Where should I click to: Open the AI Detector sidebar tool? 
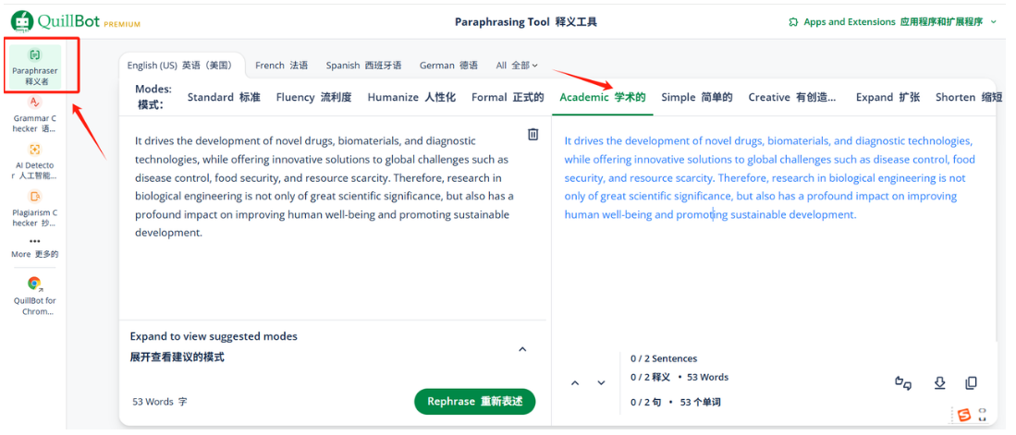pos(35,161)
